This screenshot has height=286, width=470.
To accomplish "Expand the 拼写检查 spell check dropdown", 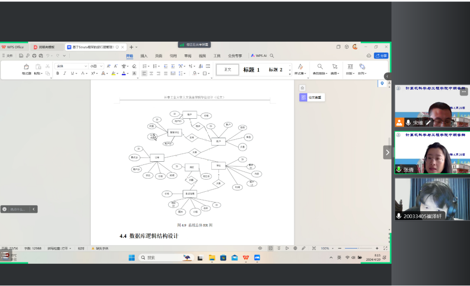I will pyautogui.click(x=70, y=249).
